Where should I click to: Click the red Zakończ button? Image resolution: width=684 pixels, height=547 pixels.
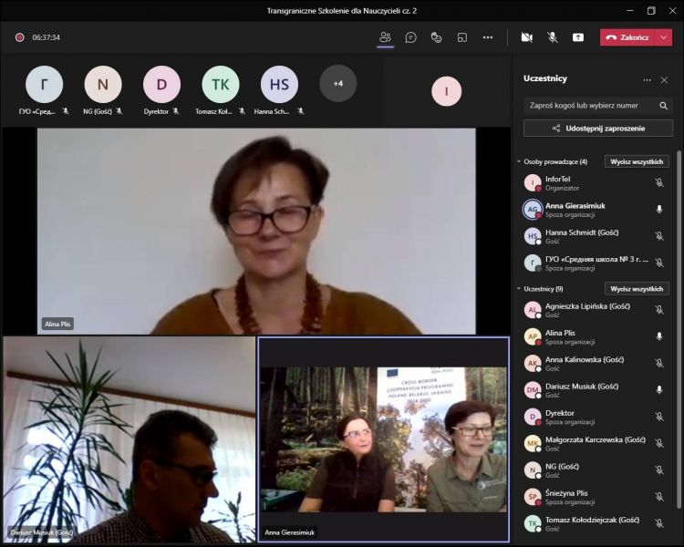pyautogui.click(x=627, y=37)
